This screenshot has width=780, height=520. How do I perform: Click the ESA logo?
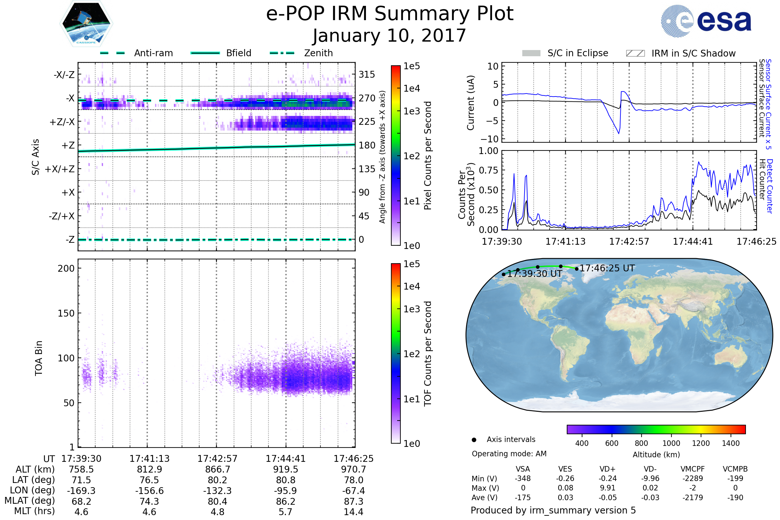[x=706, y=21]
